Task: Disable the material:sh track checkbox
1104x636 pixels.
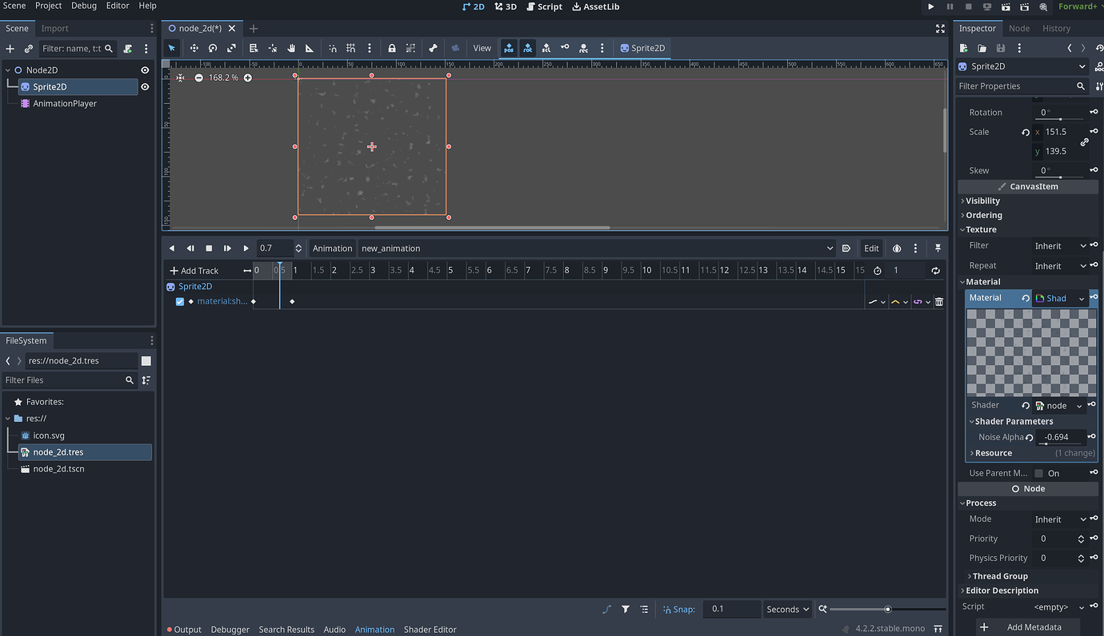Action: 180,301
